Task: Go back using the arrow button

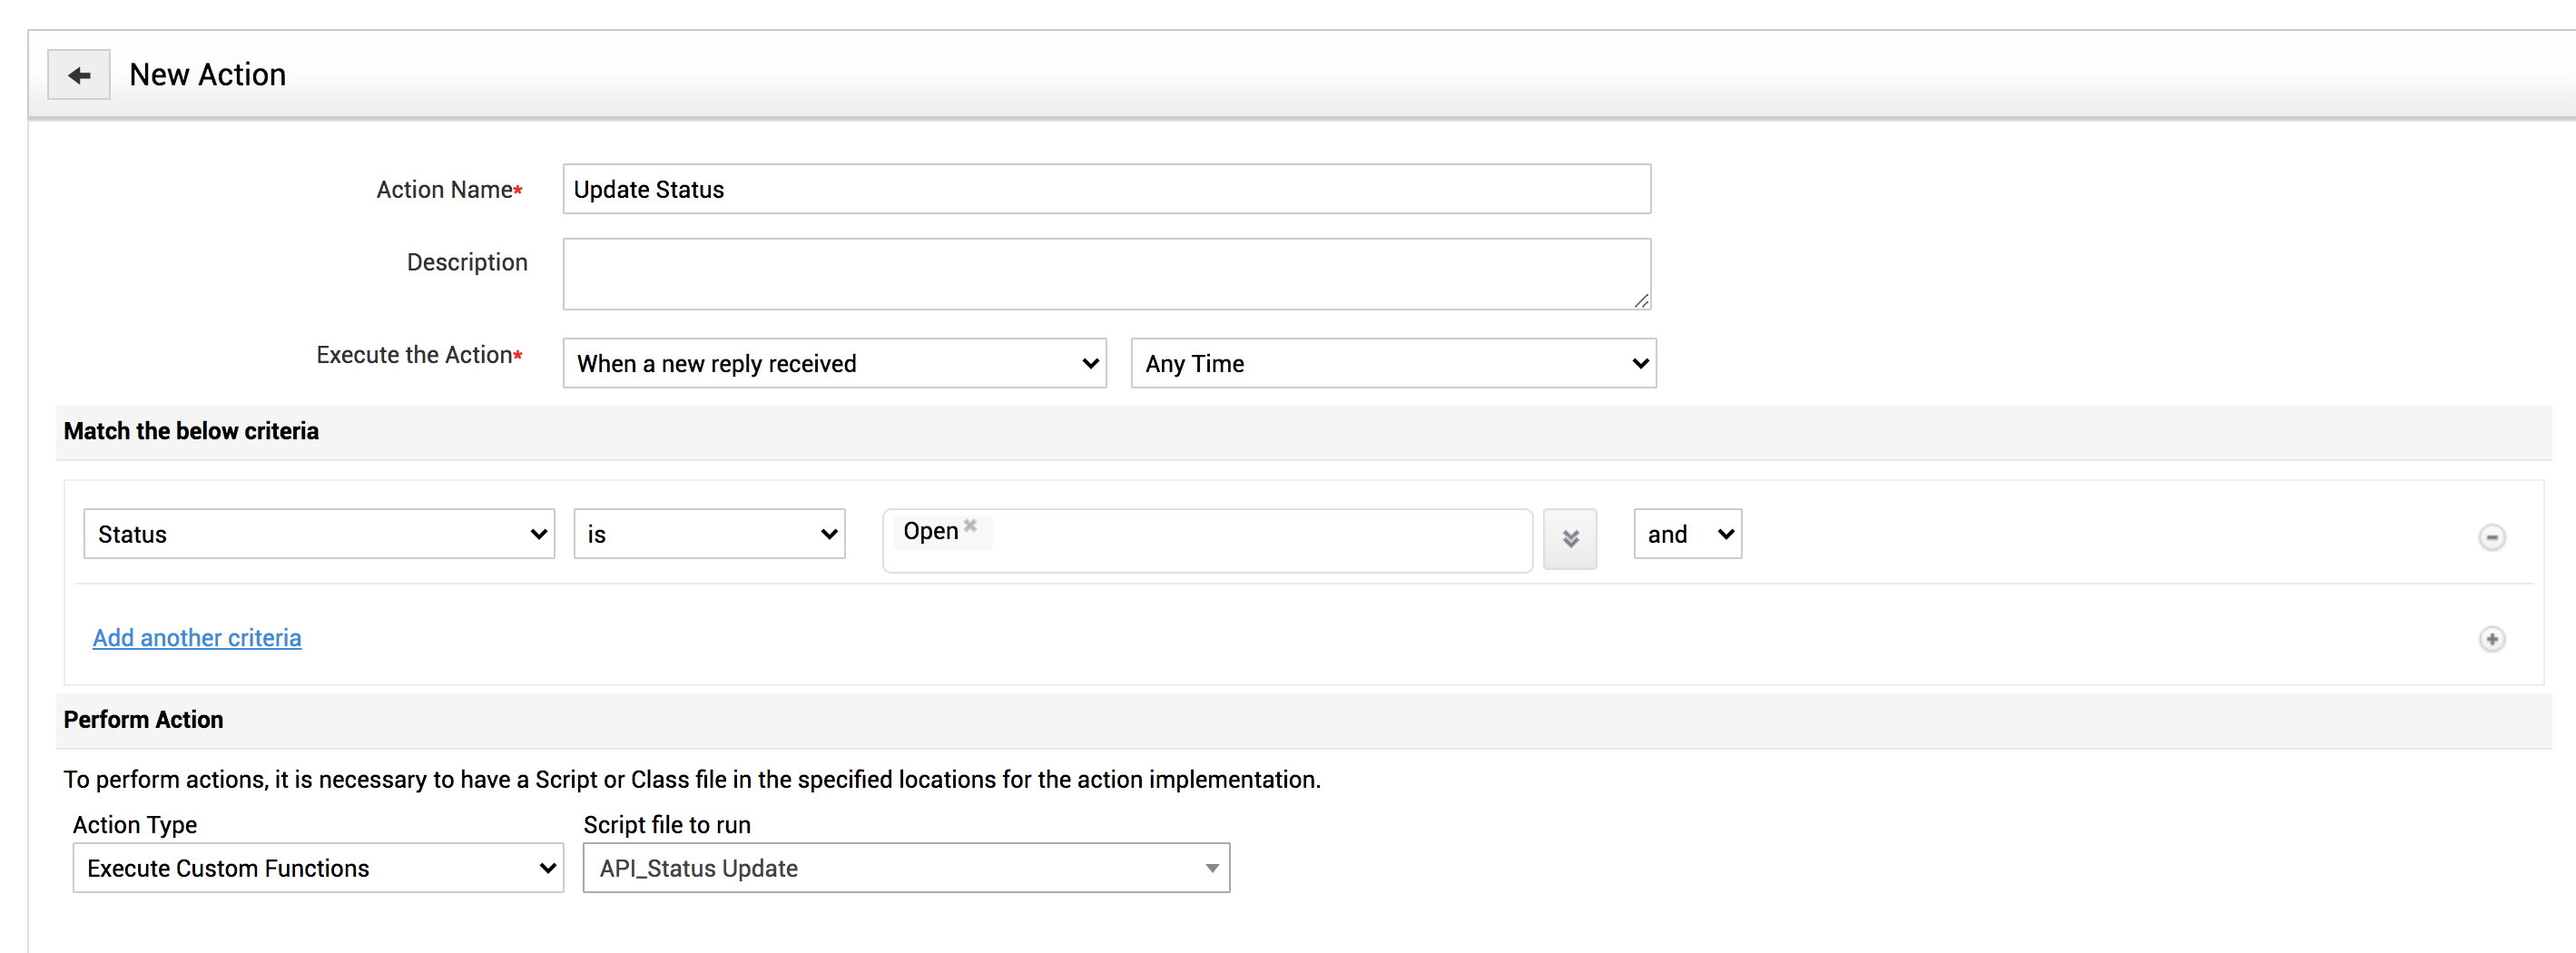Action: click(79, 75)
